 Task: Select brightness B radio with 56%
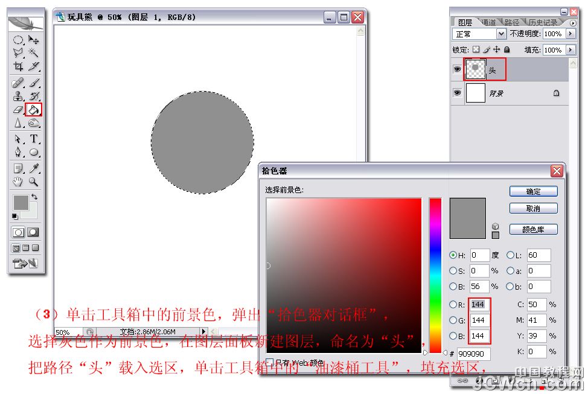pos(453,287)
